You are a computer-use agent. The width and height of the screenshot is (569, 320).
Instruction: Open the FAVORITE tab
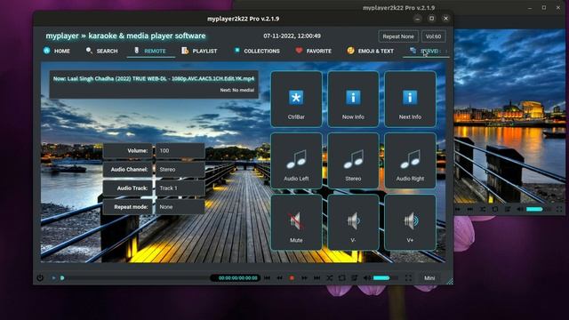click(x=313, y=51)
